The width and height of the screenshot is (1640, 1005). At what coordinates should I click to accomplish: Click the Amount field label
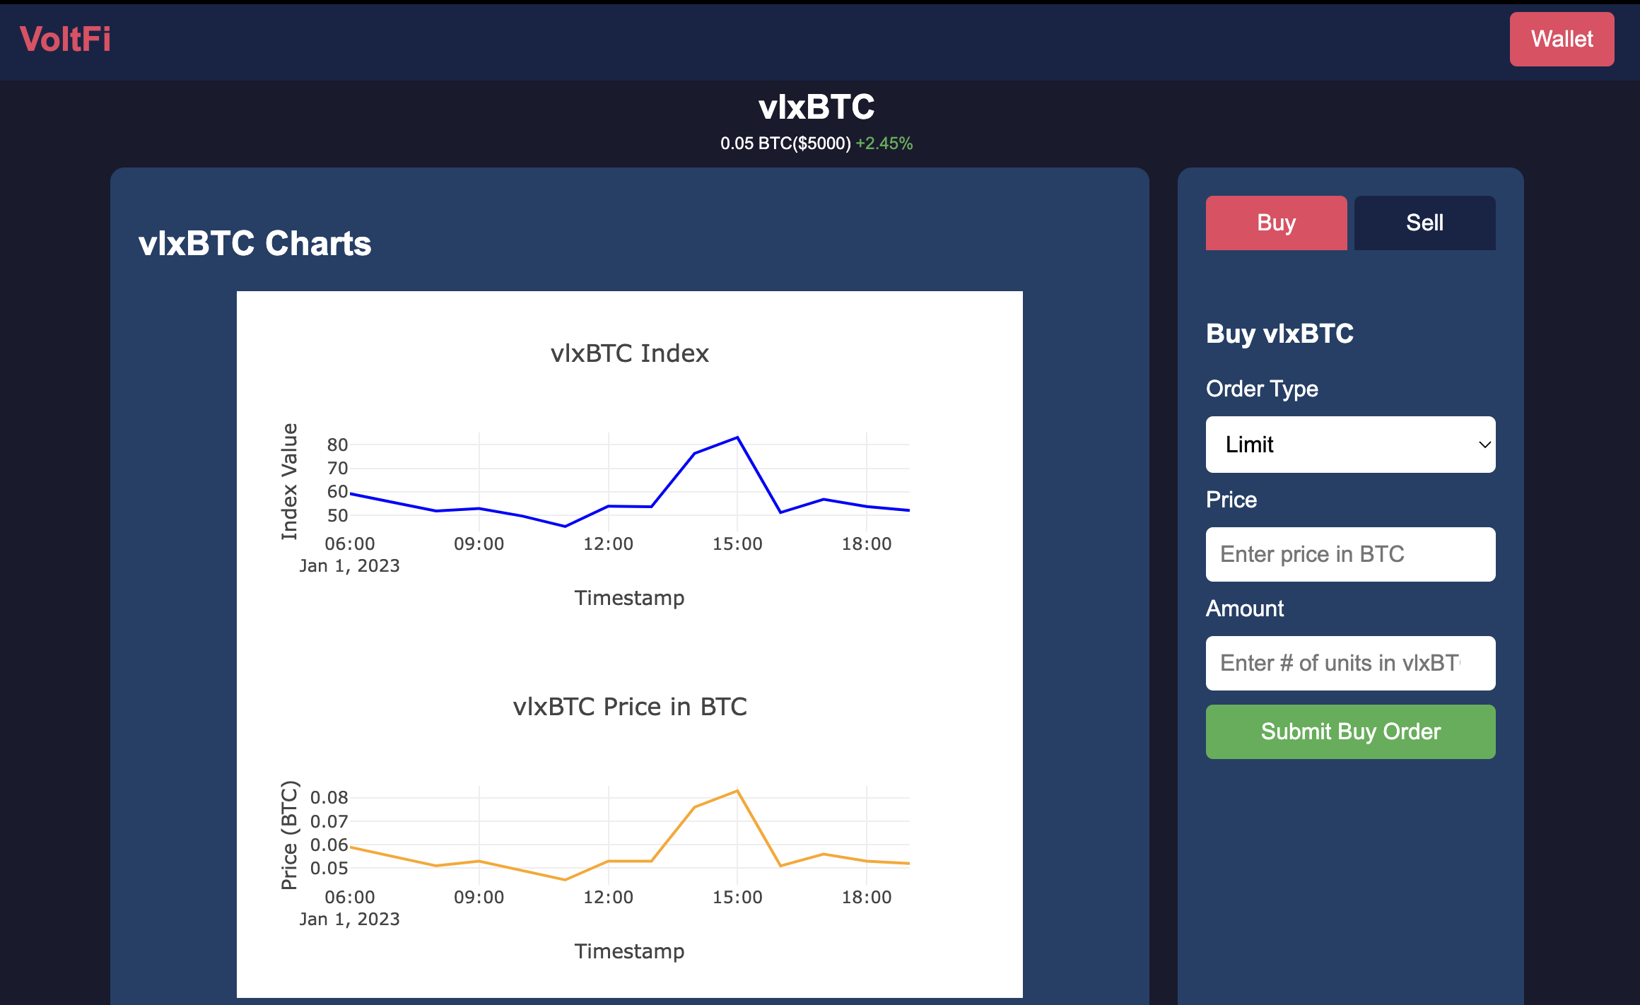point(1245,609)
